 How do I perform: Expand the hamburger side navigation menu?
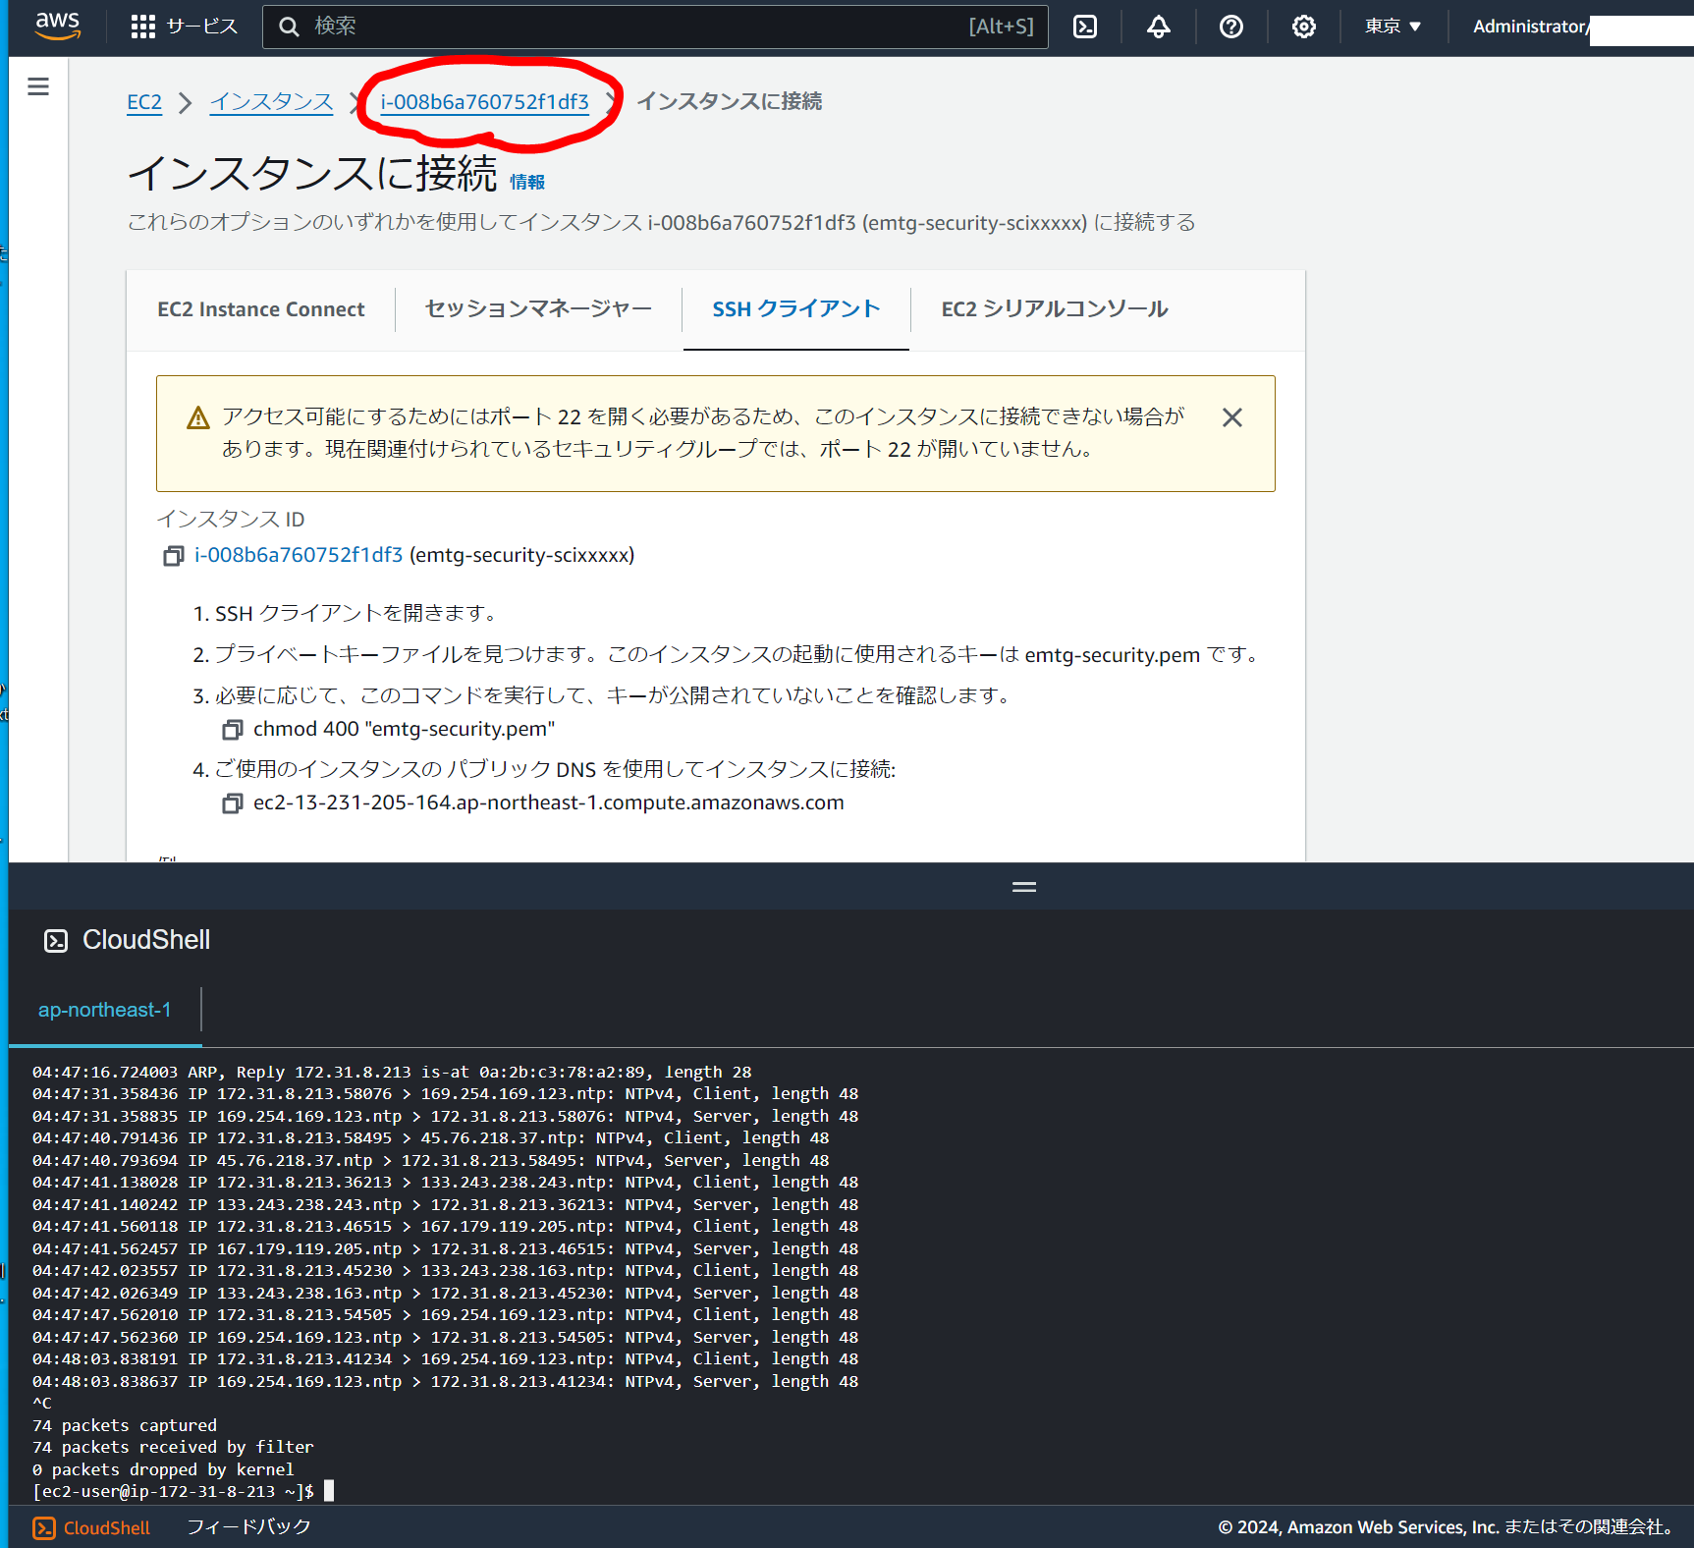(x=38, y=86)
